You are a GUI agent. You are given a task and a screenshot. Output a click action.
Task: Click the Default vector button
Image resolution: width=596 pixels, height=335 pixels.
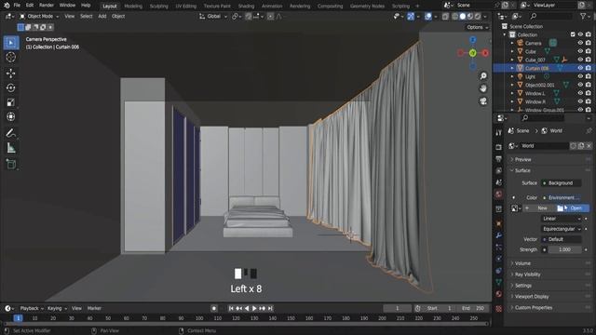point(561,240)
